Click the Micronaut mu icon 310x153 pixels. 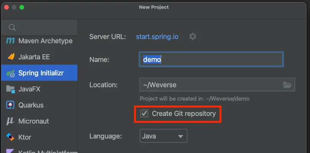click(10, 121)
